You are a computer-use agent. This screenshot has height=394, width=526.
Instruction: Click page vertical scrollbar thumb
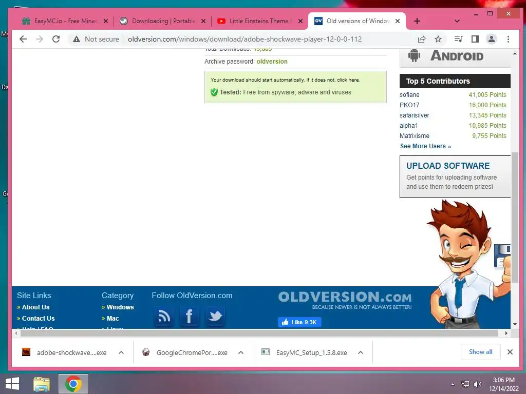[515, 217]
